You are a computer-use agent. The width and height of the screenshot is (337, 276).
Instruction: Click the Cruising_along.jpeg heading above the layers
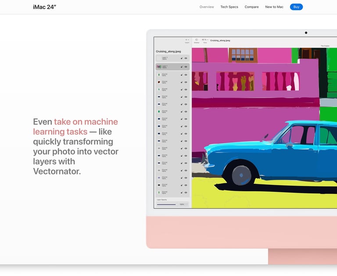[168, 51]
